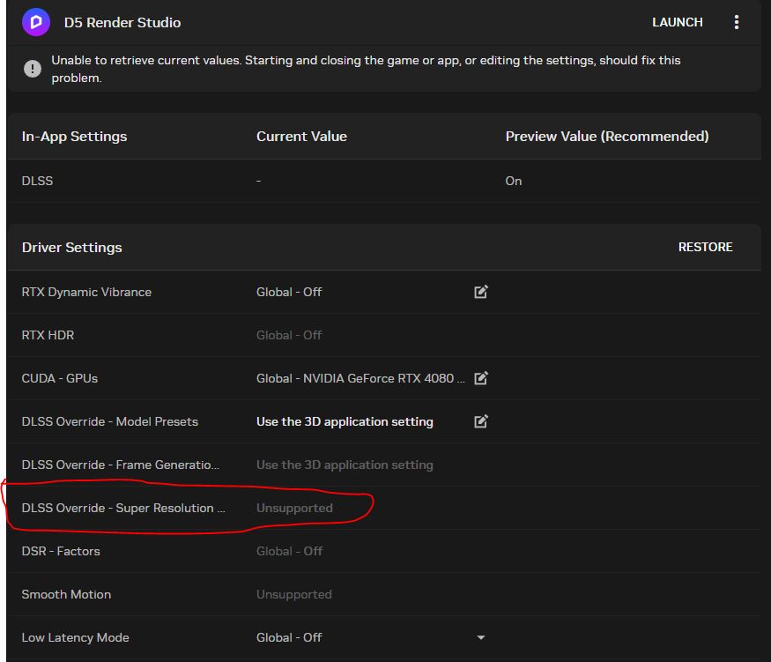Restore driver settings to defaults
The image size is (771, 662).
[x=705, y=248]
